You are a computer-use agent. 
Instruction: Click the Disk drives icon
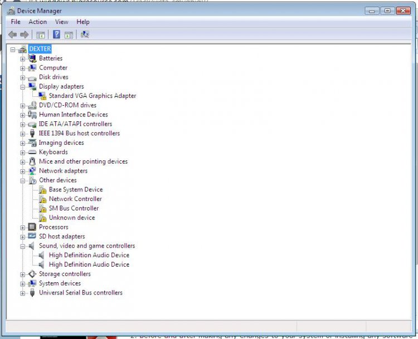[x=32, y=78]
